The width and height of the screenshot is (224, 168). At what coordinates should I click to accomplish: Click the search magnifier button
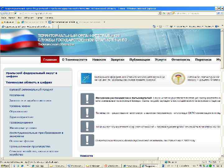219,13
